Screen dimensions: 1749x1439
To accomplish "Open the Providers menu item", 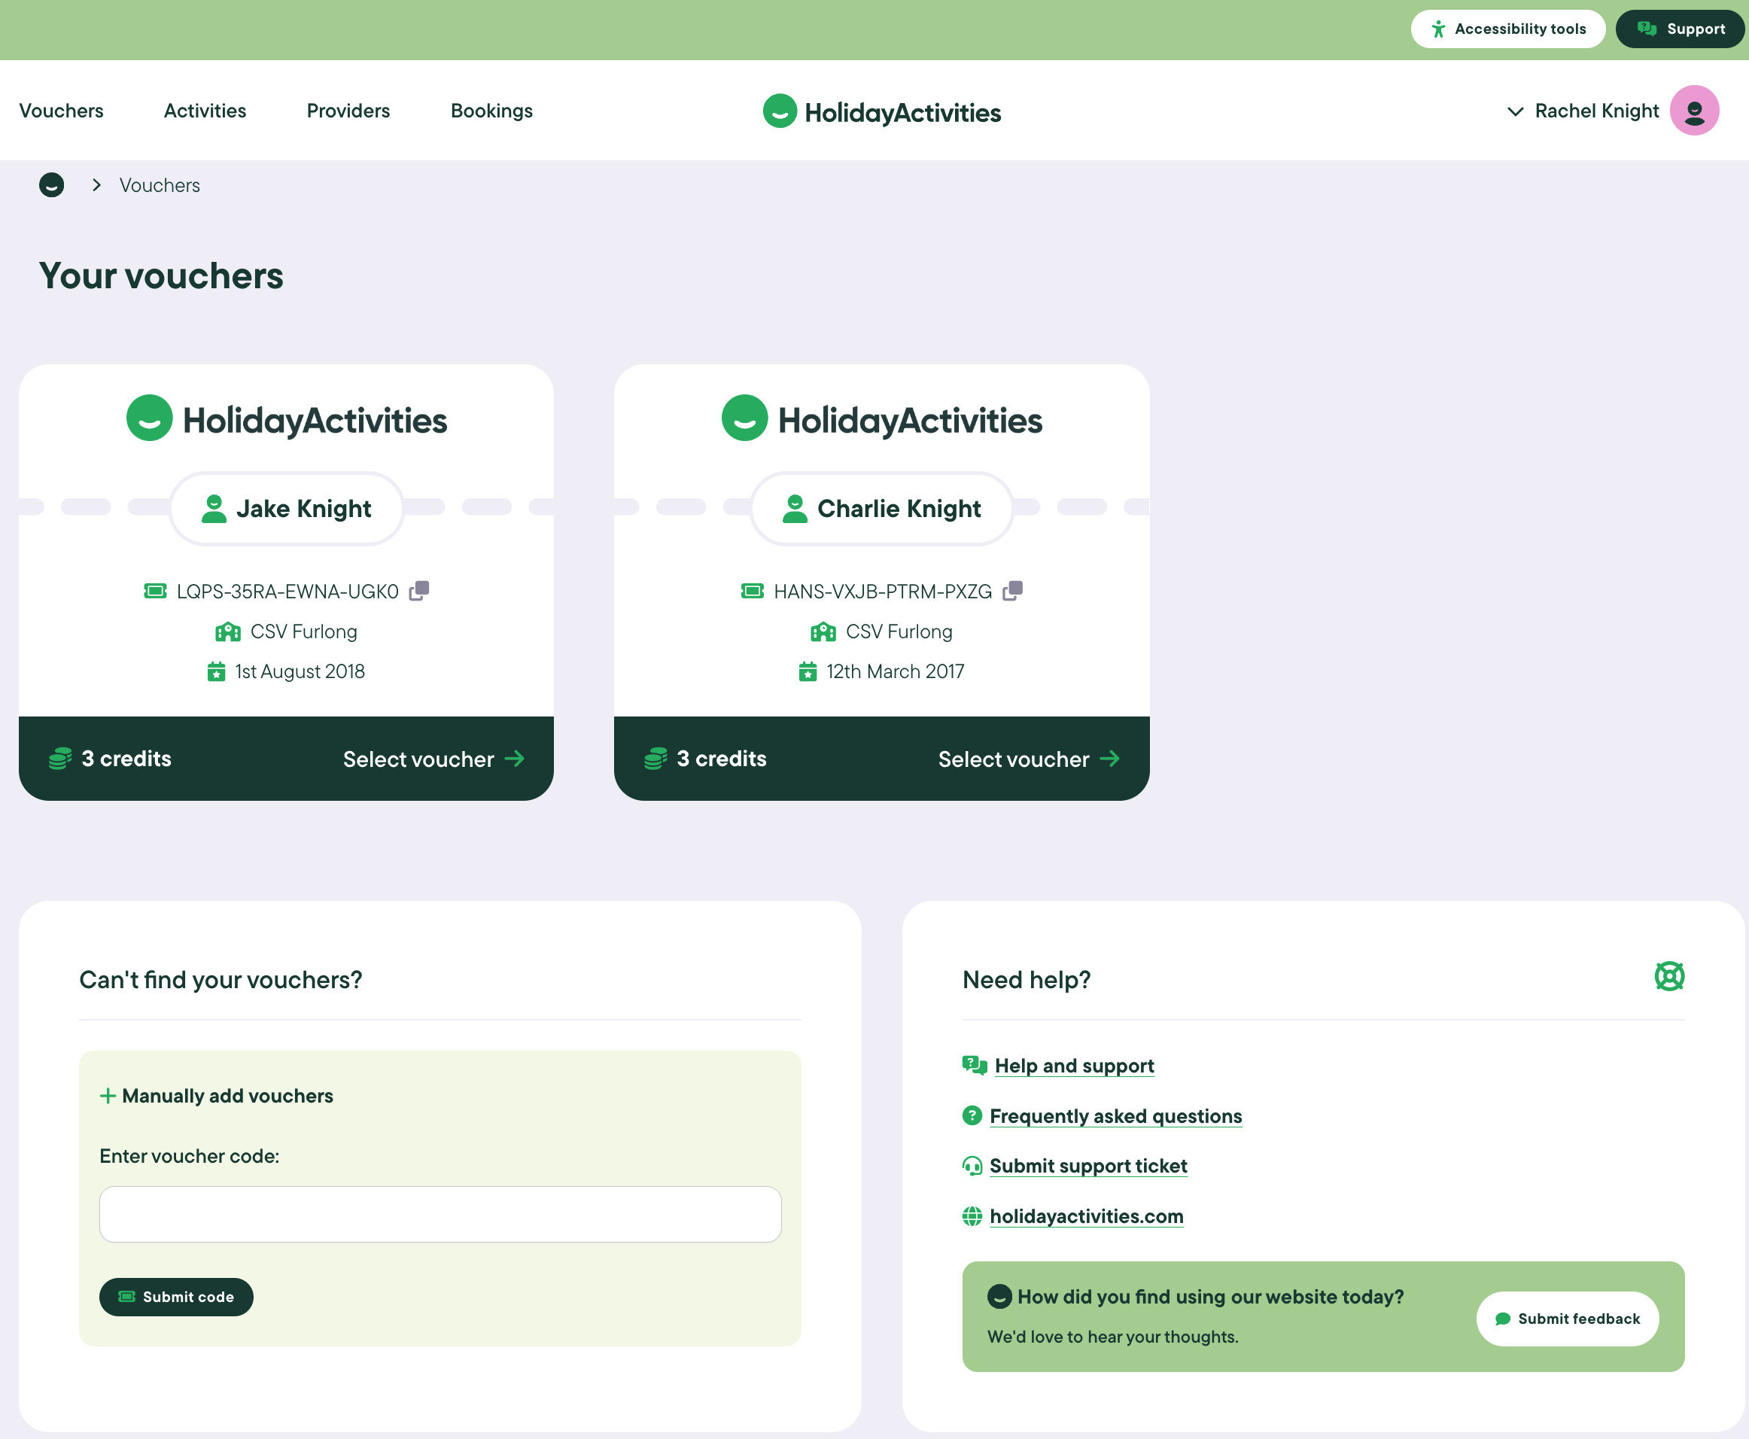I will pyautogui.click(x=348, y=111).
